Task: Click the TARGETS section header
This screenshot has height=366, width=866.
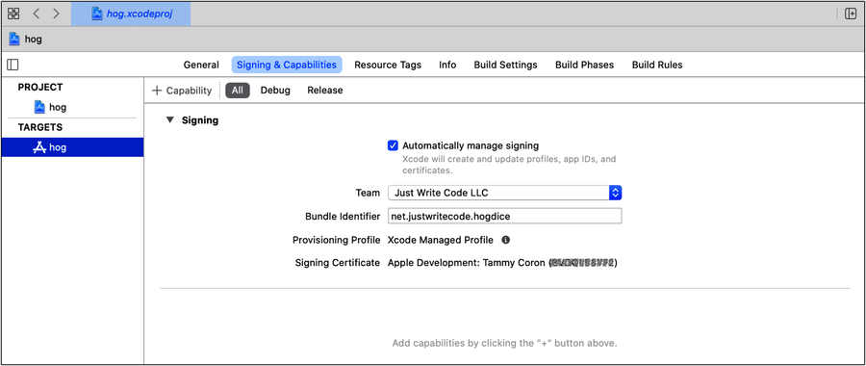Action: [x=40, y=127]
